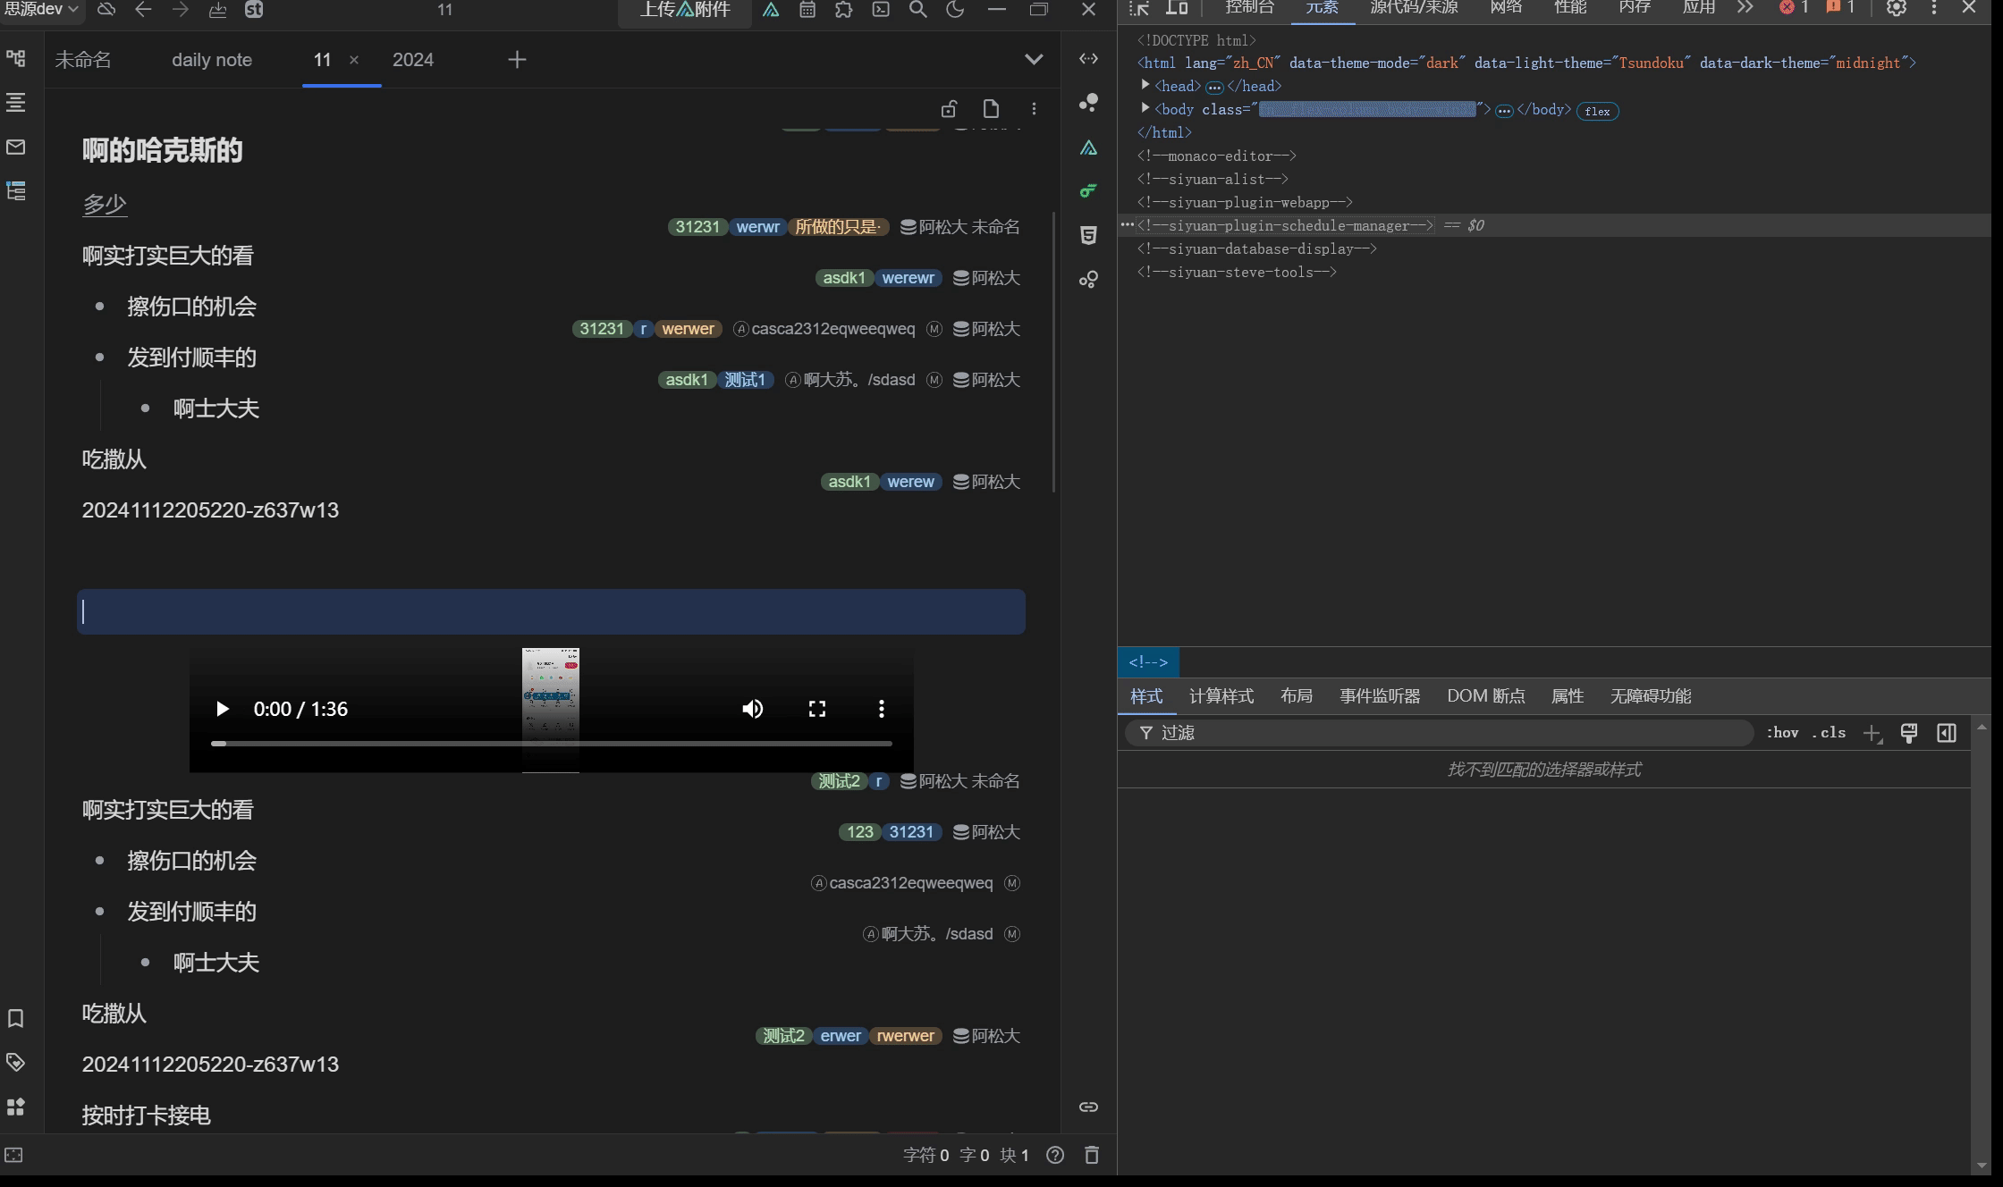Screen dimensions: 2003x1187
Task: Click the 上传附件 button
Action: pyautogui.click(x=685, y=10)
